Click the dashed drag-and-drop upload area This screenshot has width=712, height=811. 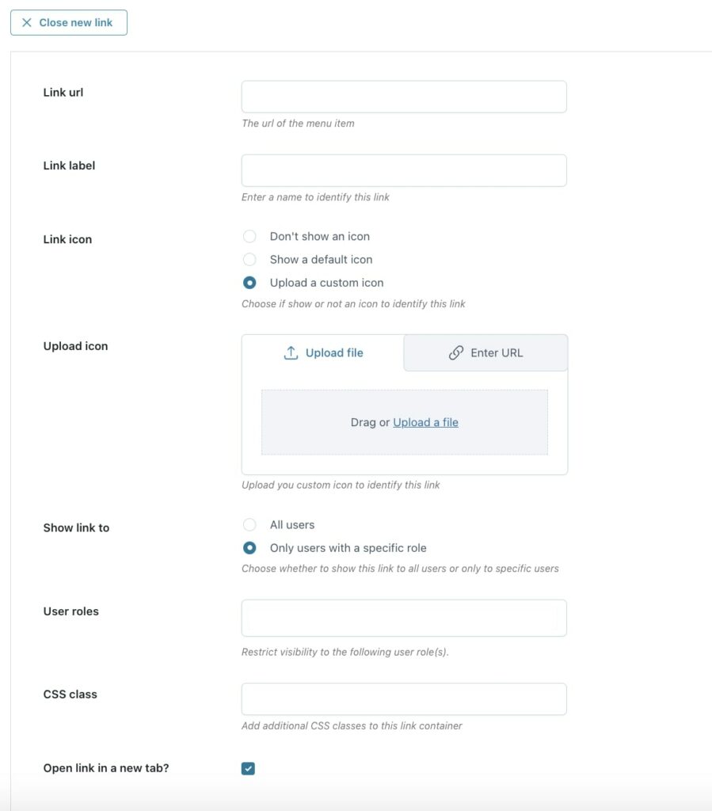405,423
